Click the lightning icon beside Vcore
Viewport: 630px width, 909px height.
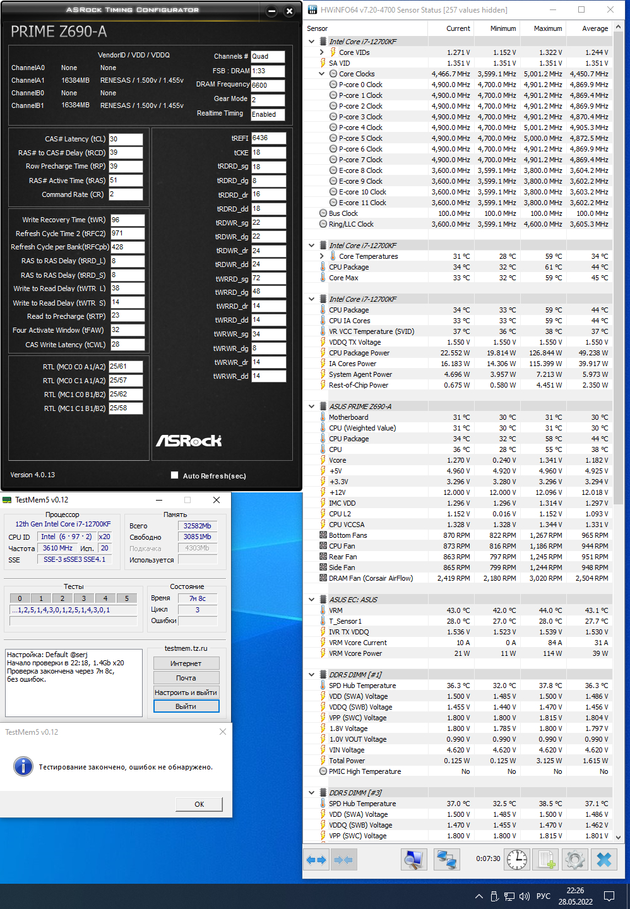pyautogui.click(x=323, y=460)
